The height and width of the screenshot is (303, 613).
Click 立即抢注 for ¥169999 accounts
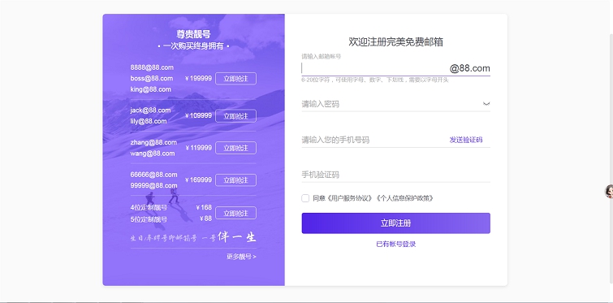(235, 180)
